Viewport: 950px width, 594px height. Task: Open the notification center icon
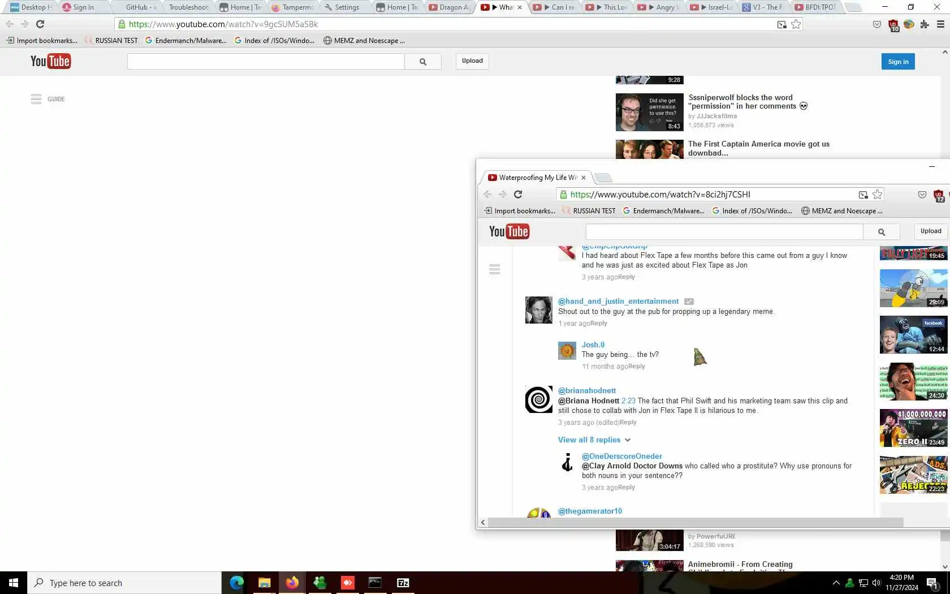tap(932, 583)
